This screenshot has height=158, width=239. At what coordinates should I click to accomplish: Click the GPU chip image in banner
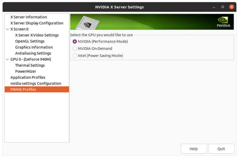pyautogui.click(x=87, y=23)
